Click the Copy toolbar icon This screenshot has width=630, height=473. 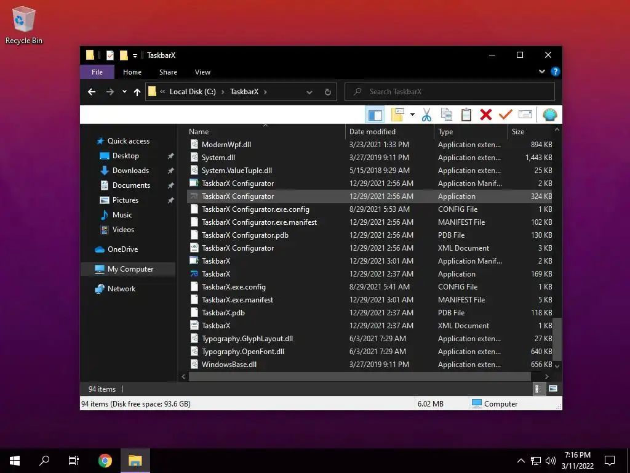tap(447, 115)
